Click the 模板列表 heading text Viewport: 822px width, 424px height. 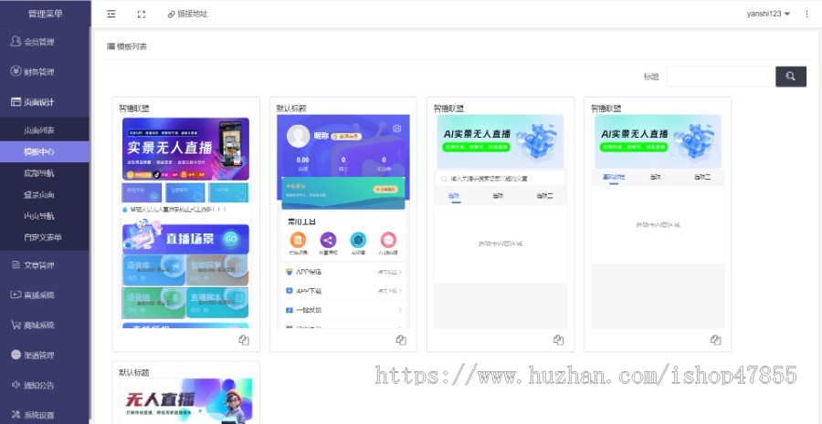click(132, 47)
